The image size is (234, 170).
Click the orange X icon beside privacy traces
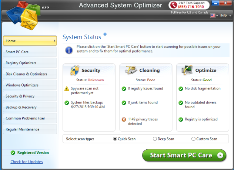click(x=124, y=119)
